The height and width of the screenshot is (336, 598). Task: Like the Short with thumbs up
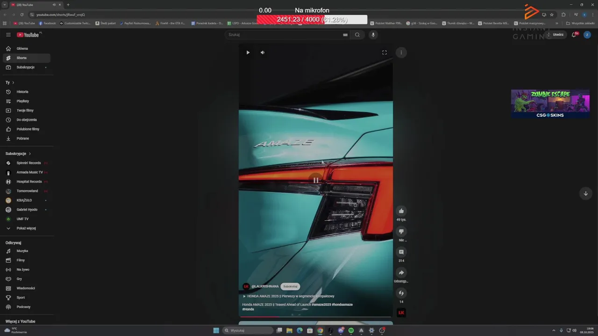coord(401,211)
